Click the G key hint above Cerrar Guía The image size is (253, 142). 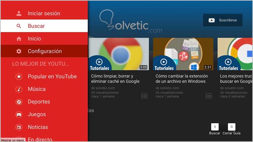pos(232,127)
